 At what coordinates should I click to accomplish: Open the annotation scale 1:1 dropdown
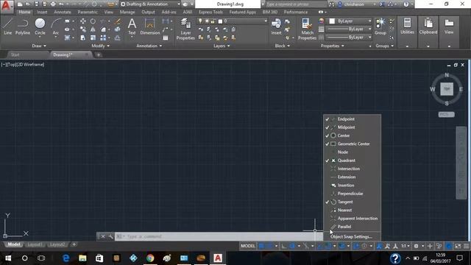click(406, 246)
